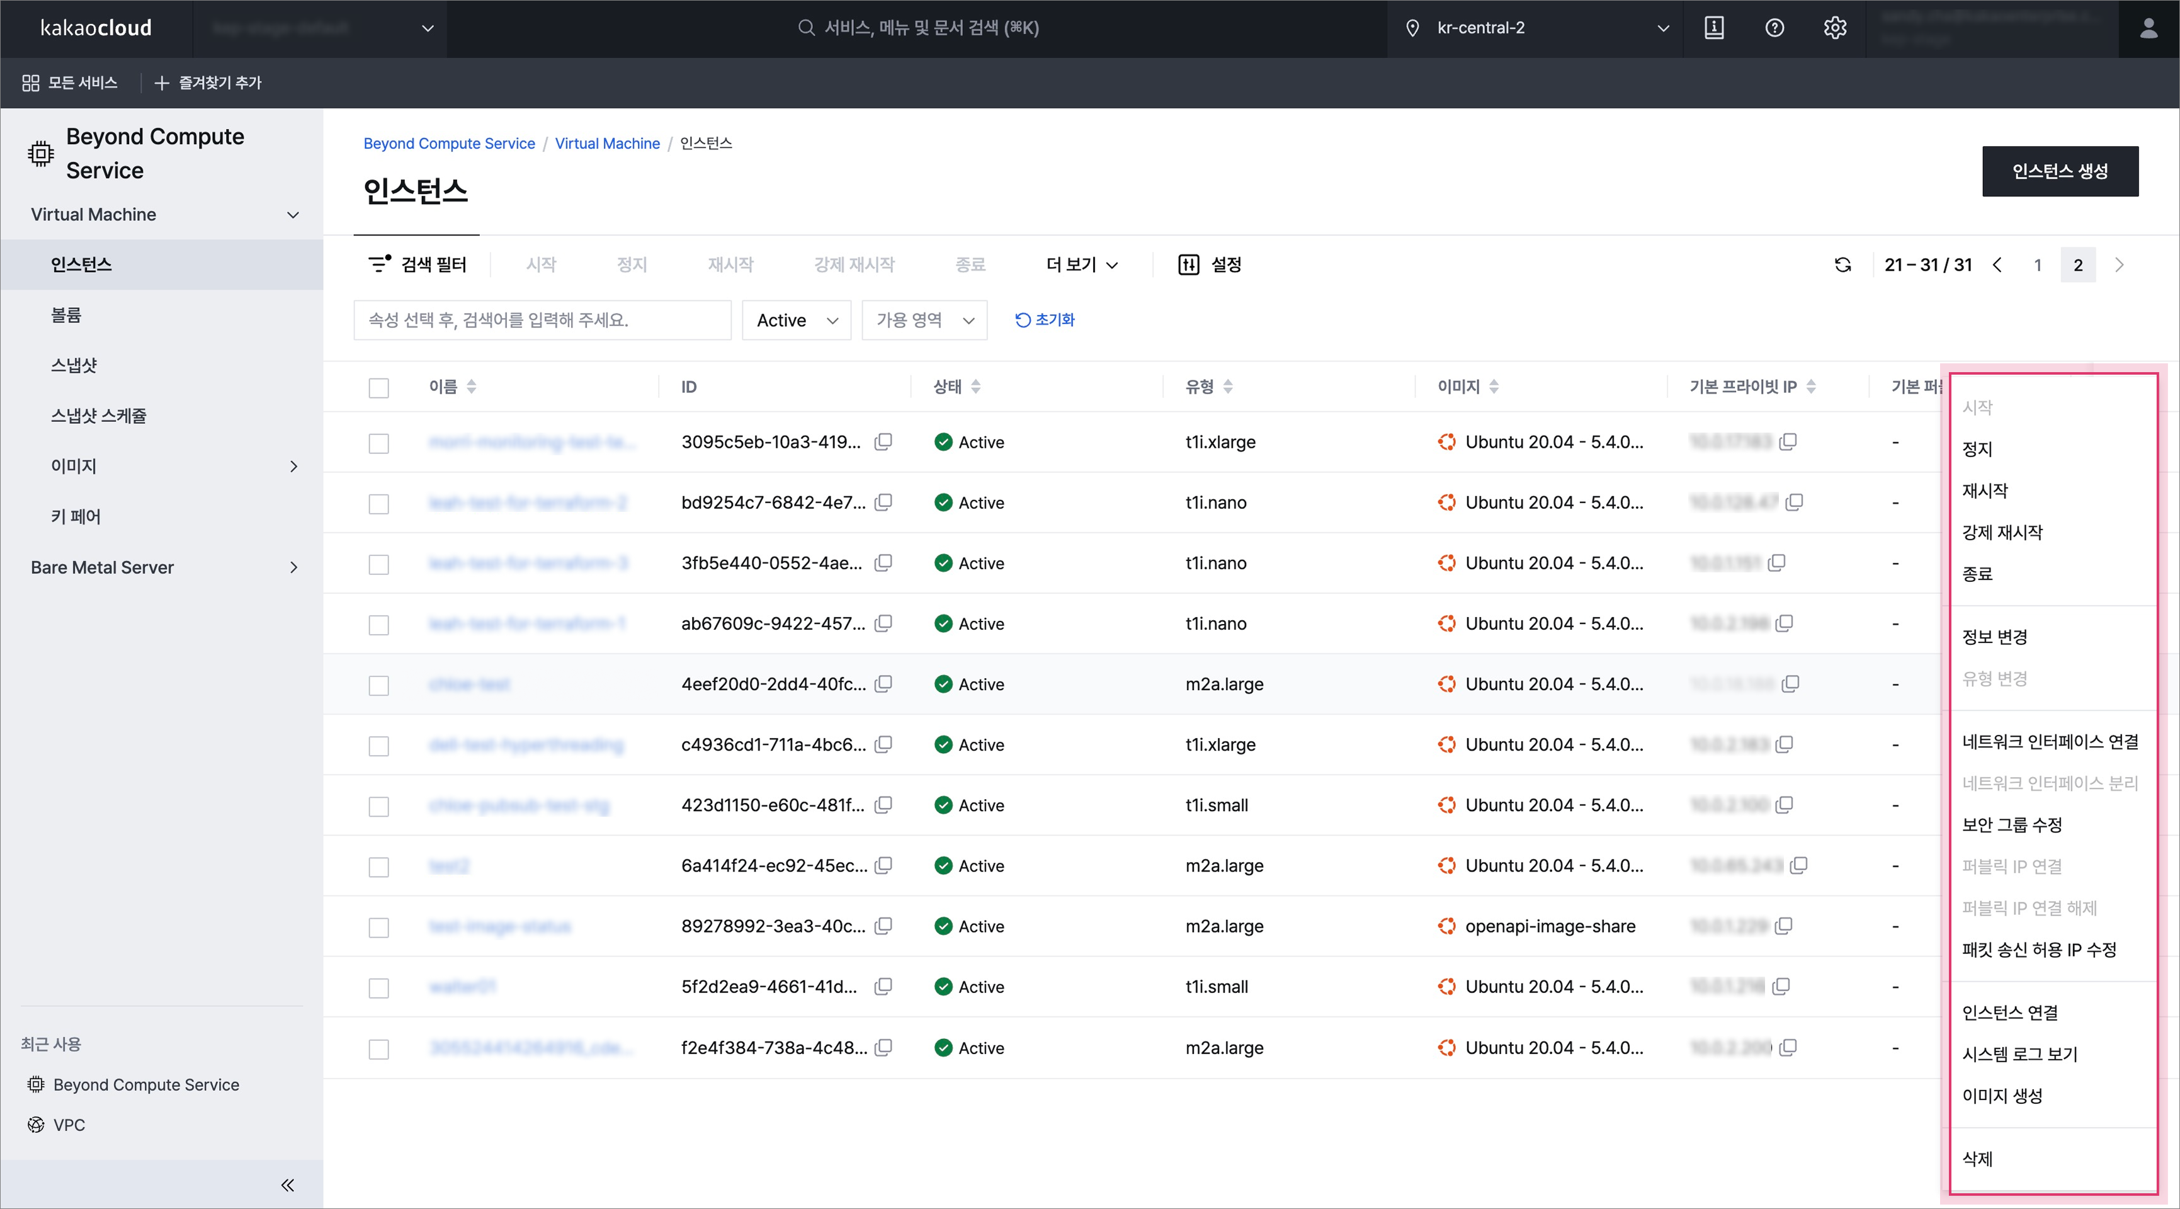The width and height of the screenshot is (2180, 1209).
Task: Click the refresh icon near pagination
Action: (1842, 265)
